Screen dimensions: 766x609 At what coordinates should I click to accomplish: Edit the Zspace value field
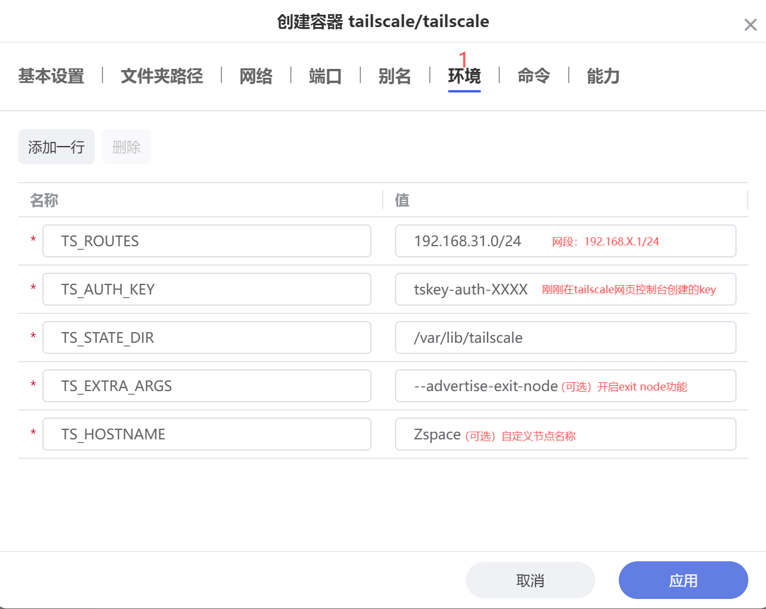click(566, 434)
